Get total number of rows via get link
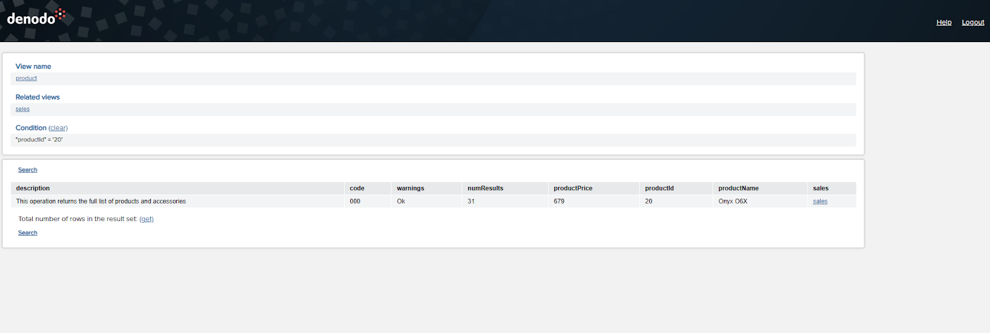990x333 pixels. [x=147, y=219]
